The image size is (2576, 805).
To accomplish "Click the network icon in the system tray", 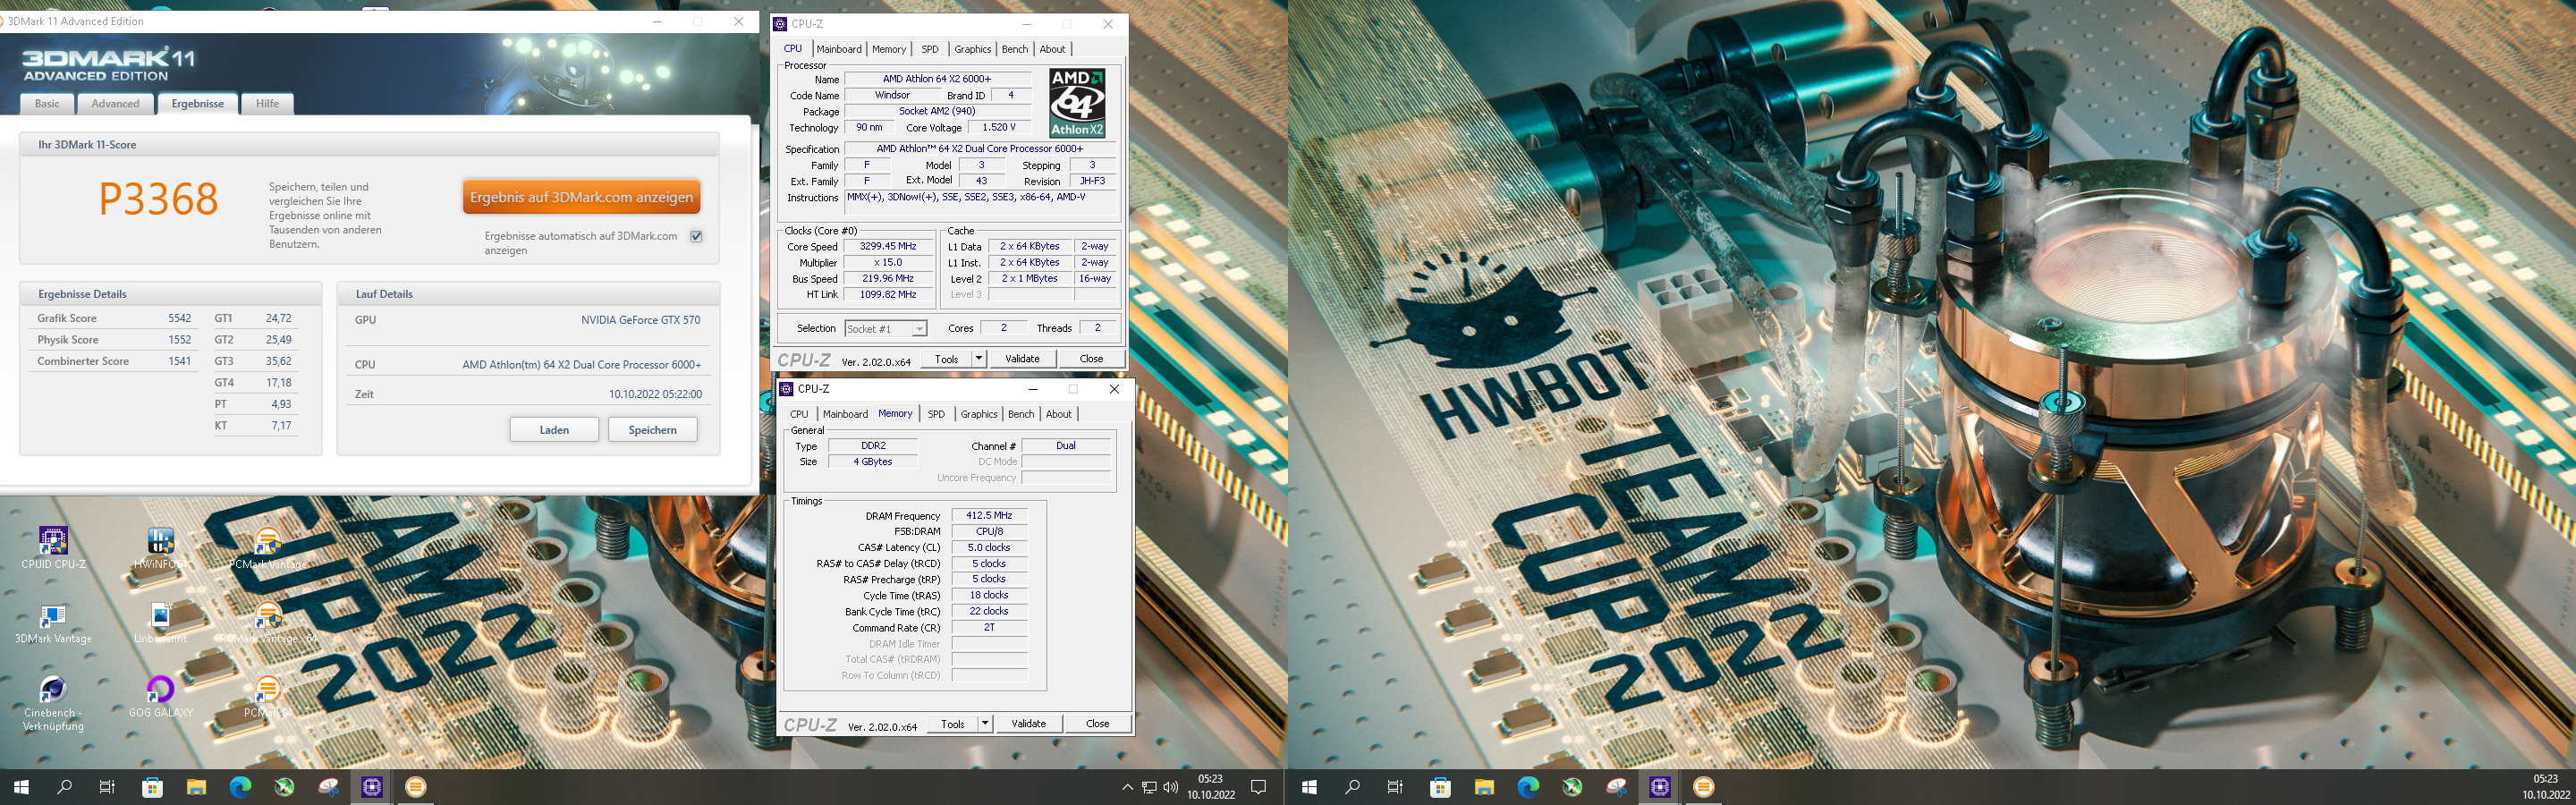I will point(1149,787).
